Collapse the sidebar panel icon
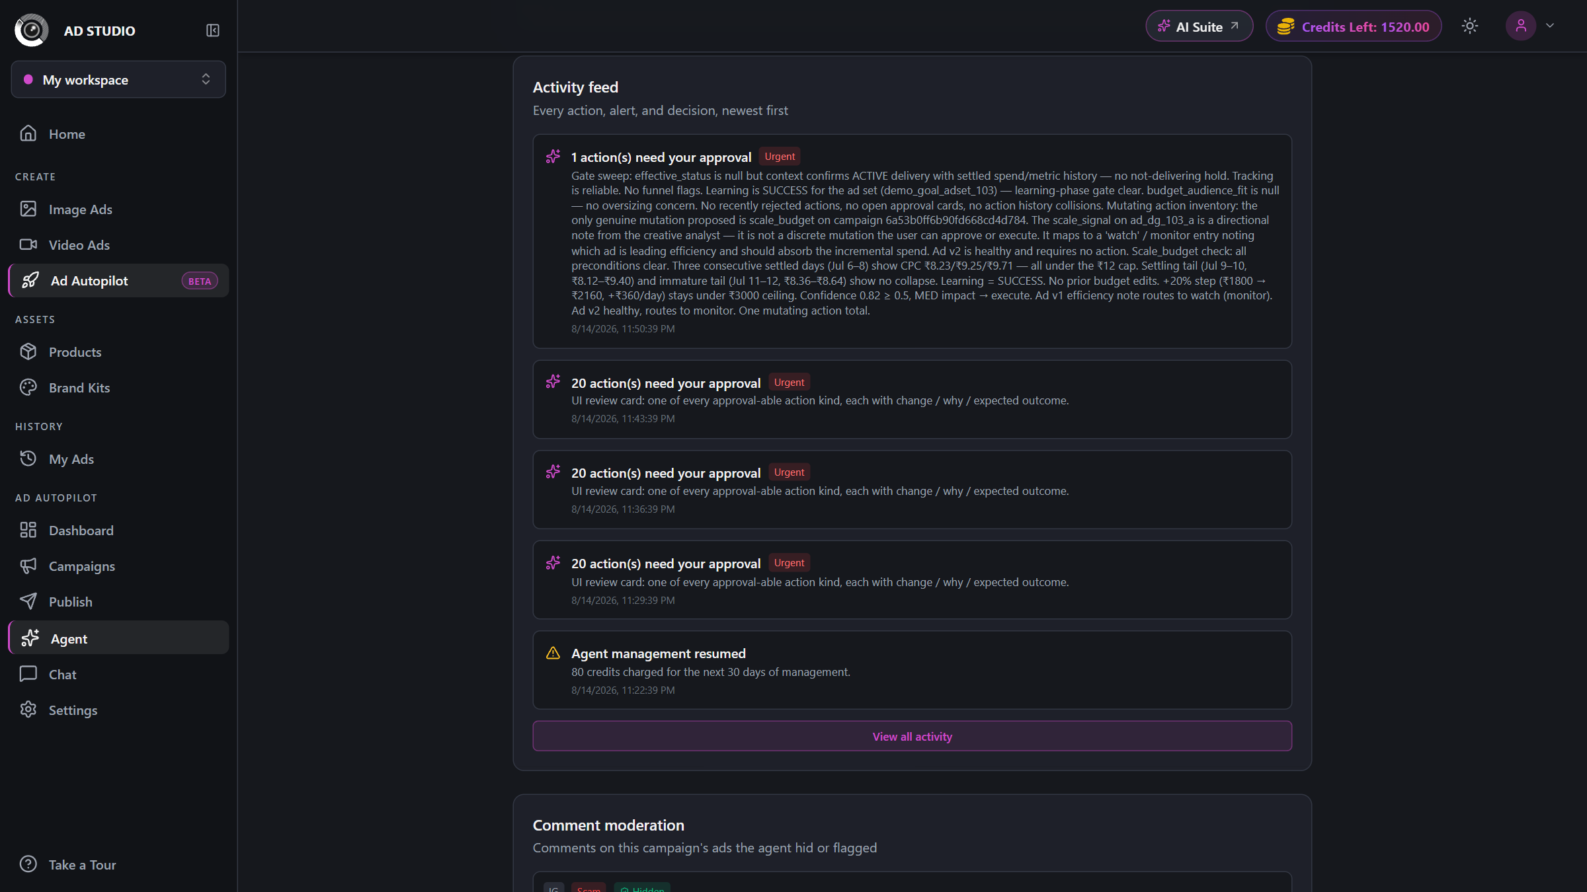The height and width of the screenshot is (892, 1587). tap(212, 30)
